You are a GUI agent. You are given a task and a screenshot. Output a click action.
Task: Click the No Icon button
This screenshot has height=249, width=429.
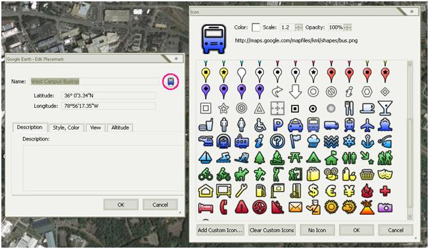(x=317, y=230)
